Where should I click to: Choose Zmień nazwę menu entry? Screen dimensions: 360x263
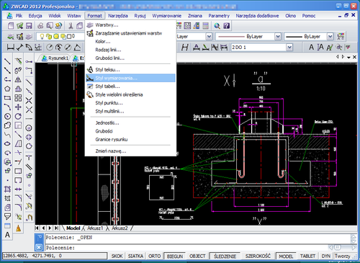pos(130,151)
